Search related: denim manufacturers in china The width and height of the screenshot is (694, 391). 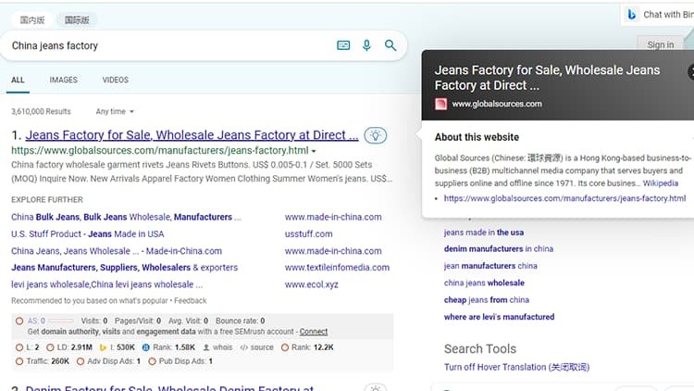(x=499, y=249)
